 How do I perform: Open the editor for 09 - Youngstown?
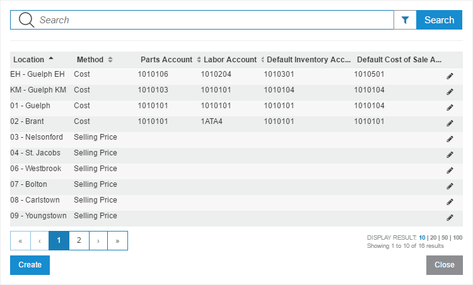click(450, 218)
